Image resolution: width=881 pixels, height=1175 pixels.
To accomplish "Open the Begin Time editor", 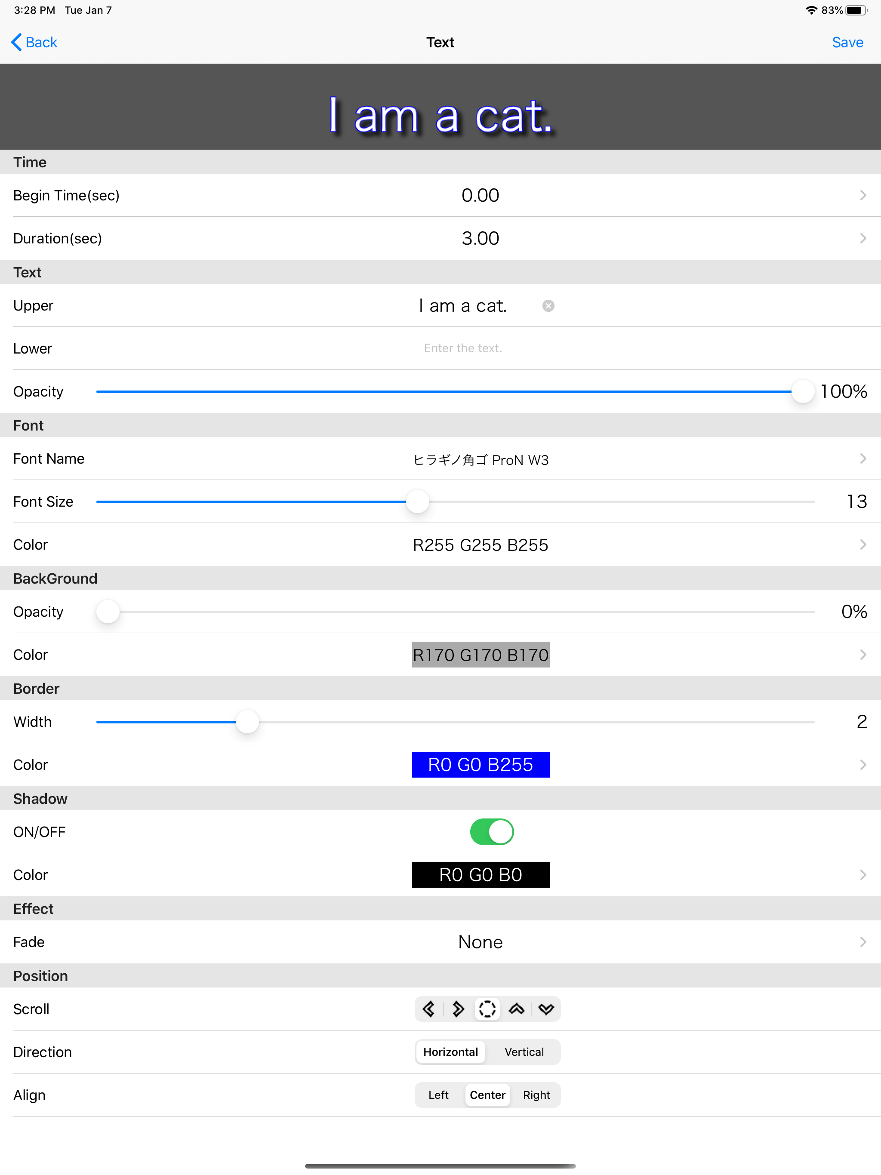I will (x=481, y=196).
